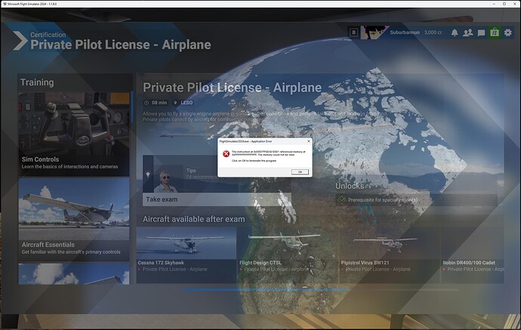
Task: Select the Flight Design CTSL aircraft card
Action: (x=288, y=255)
